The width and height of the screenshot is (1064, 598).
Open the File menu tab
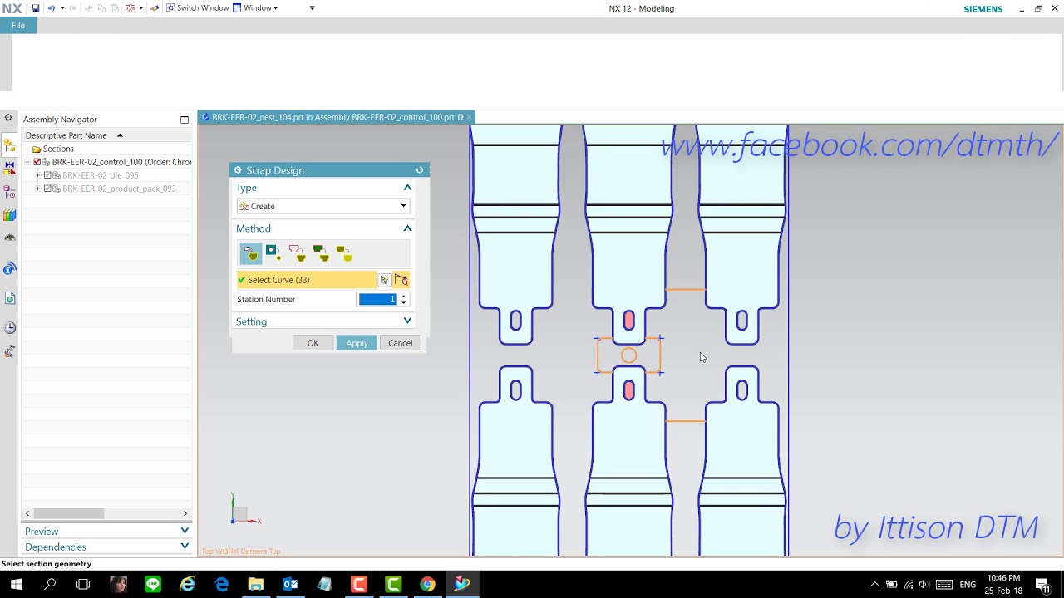pyautogui.click(x=18, y=26)
